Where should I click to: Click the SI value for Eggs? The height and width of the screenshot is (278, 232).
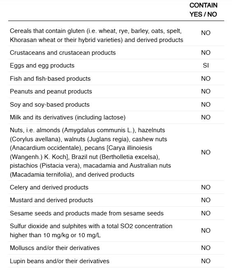pos(206,65)
